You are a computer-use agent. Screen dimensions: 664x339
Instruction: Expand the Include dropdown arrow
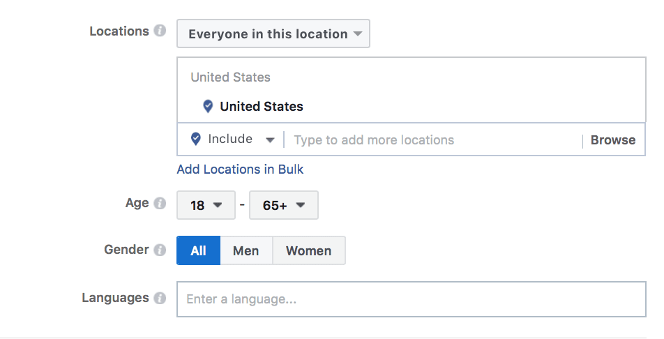point(270,140)
